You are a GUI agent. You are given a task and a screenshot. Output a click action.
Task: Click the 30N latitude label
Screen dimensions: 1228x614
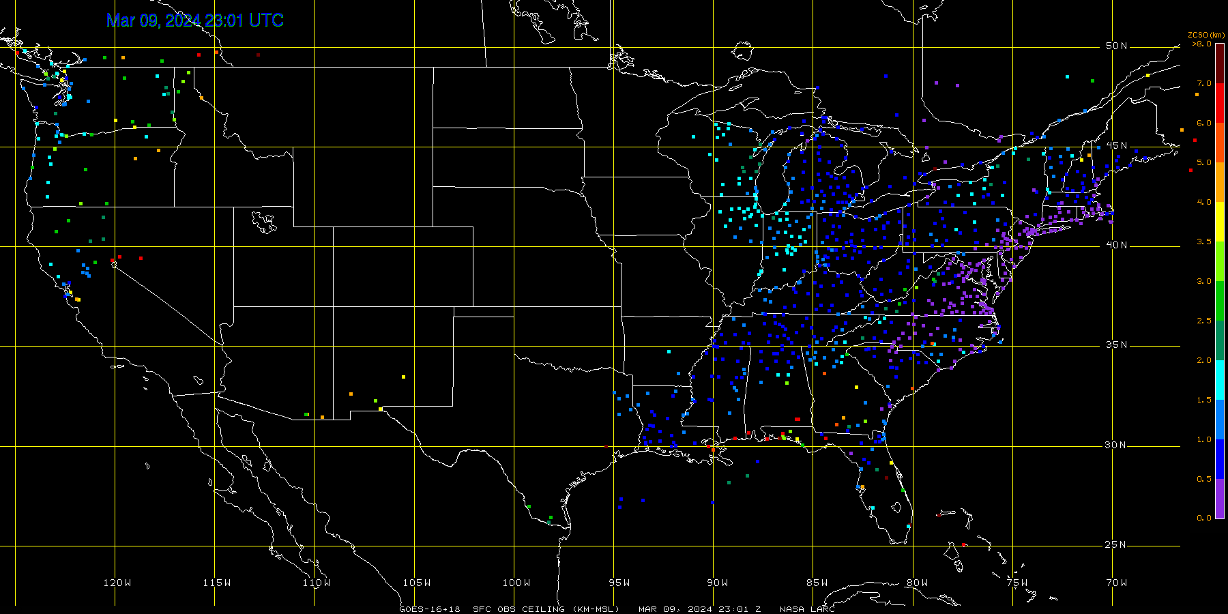coord(1115,445)
